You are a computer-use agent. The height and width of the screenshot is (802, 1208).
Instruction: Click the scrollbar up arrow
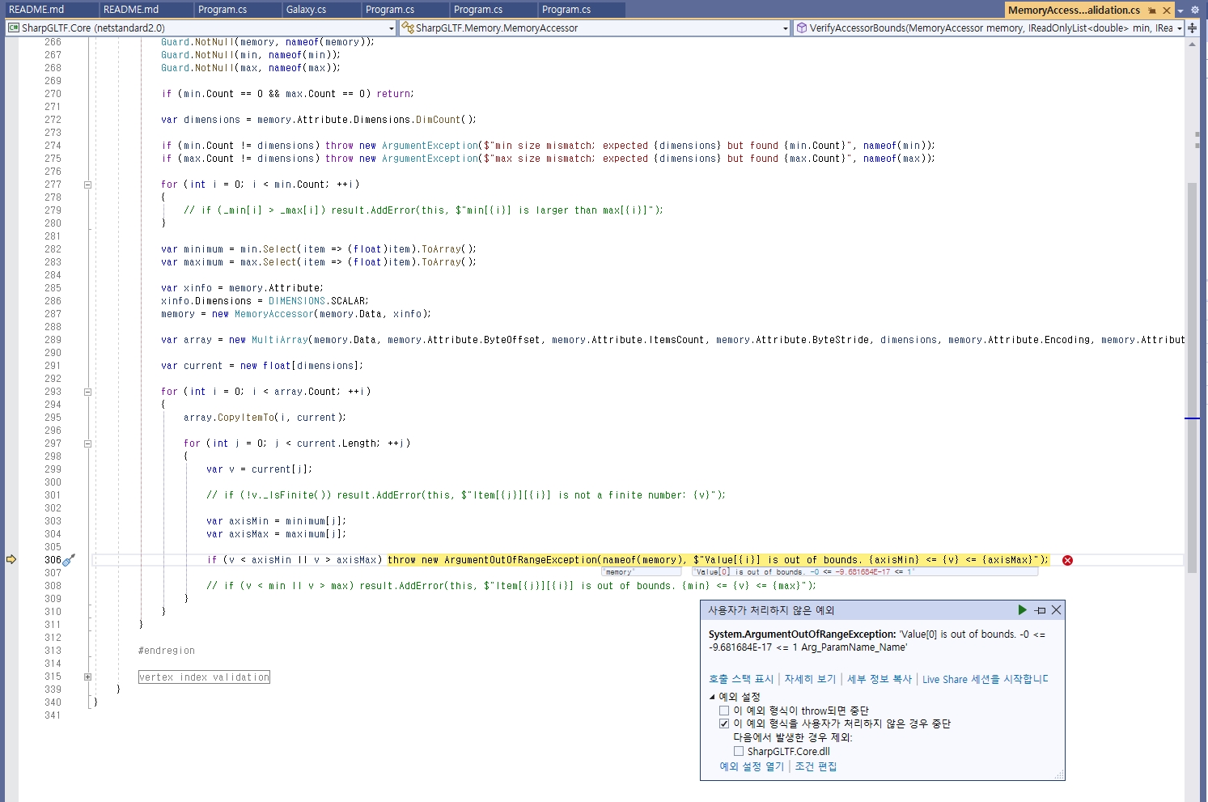[1192, 44]
